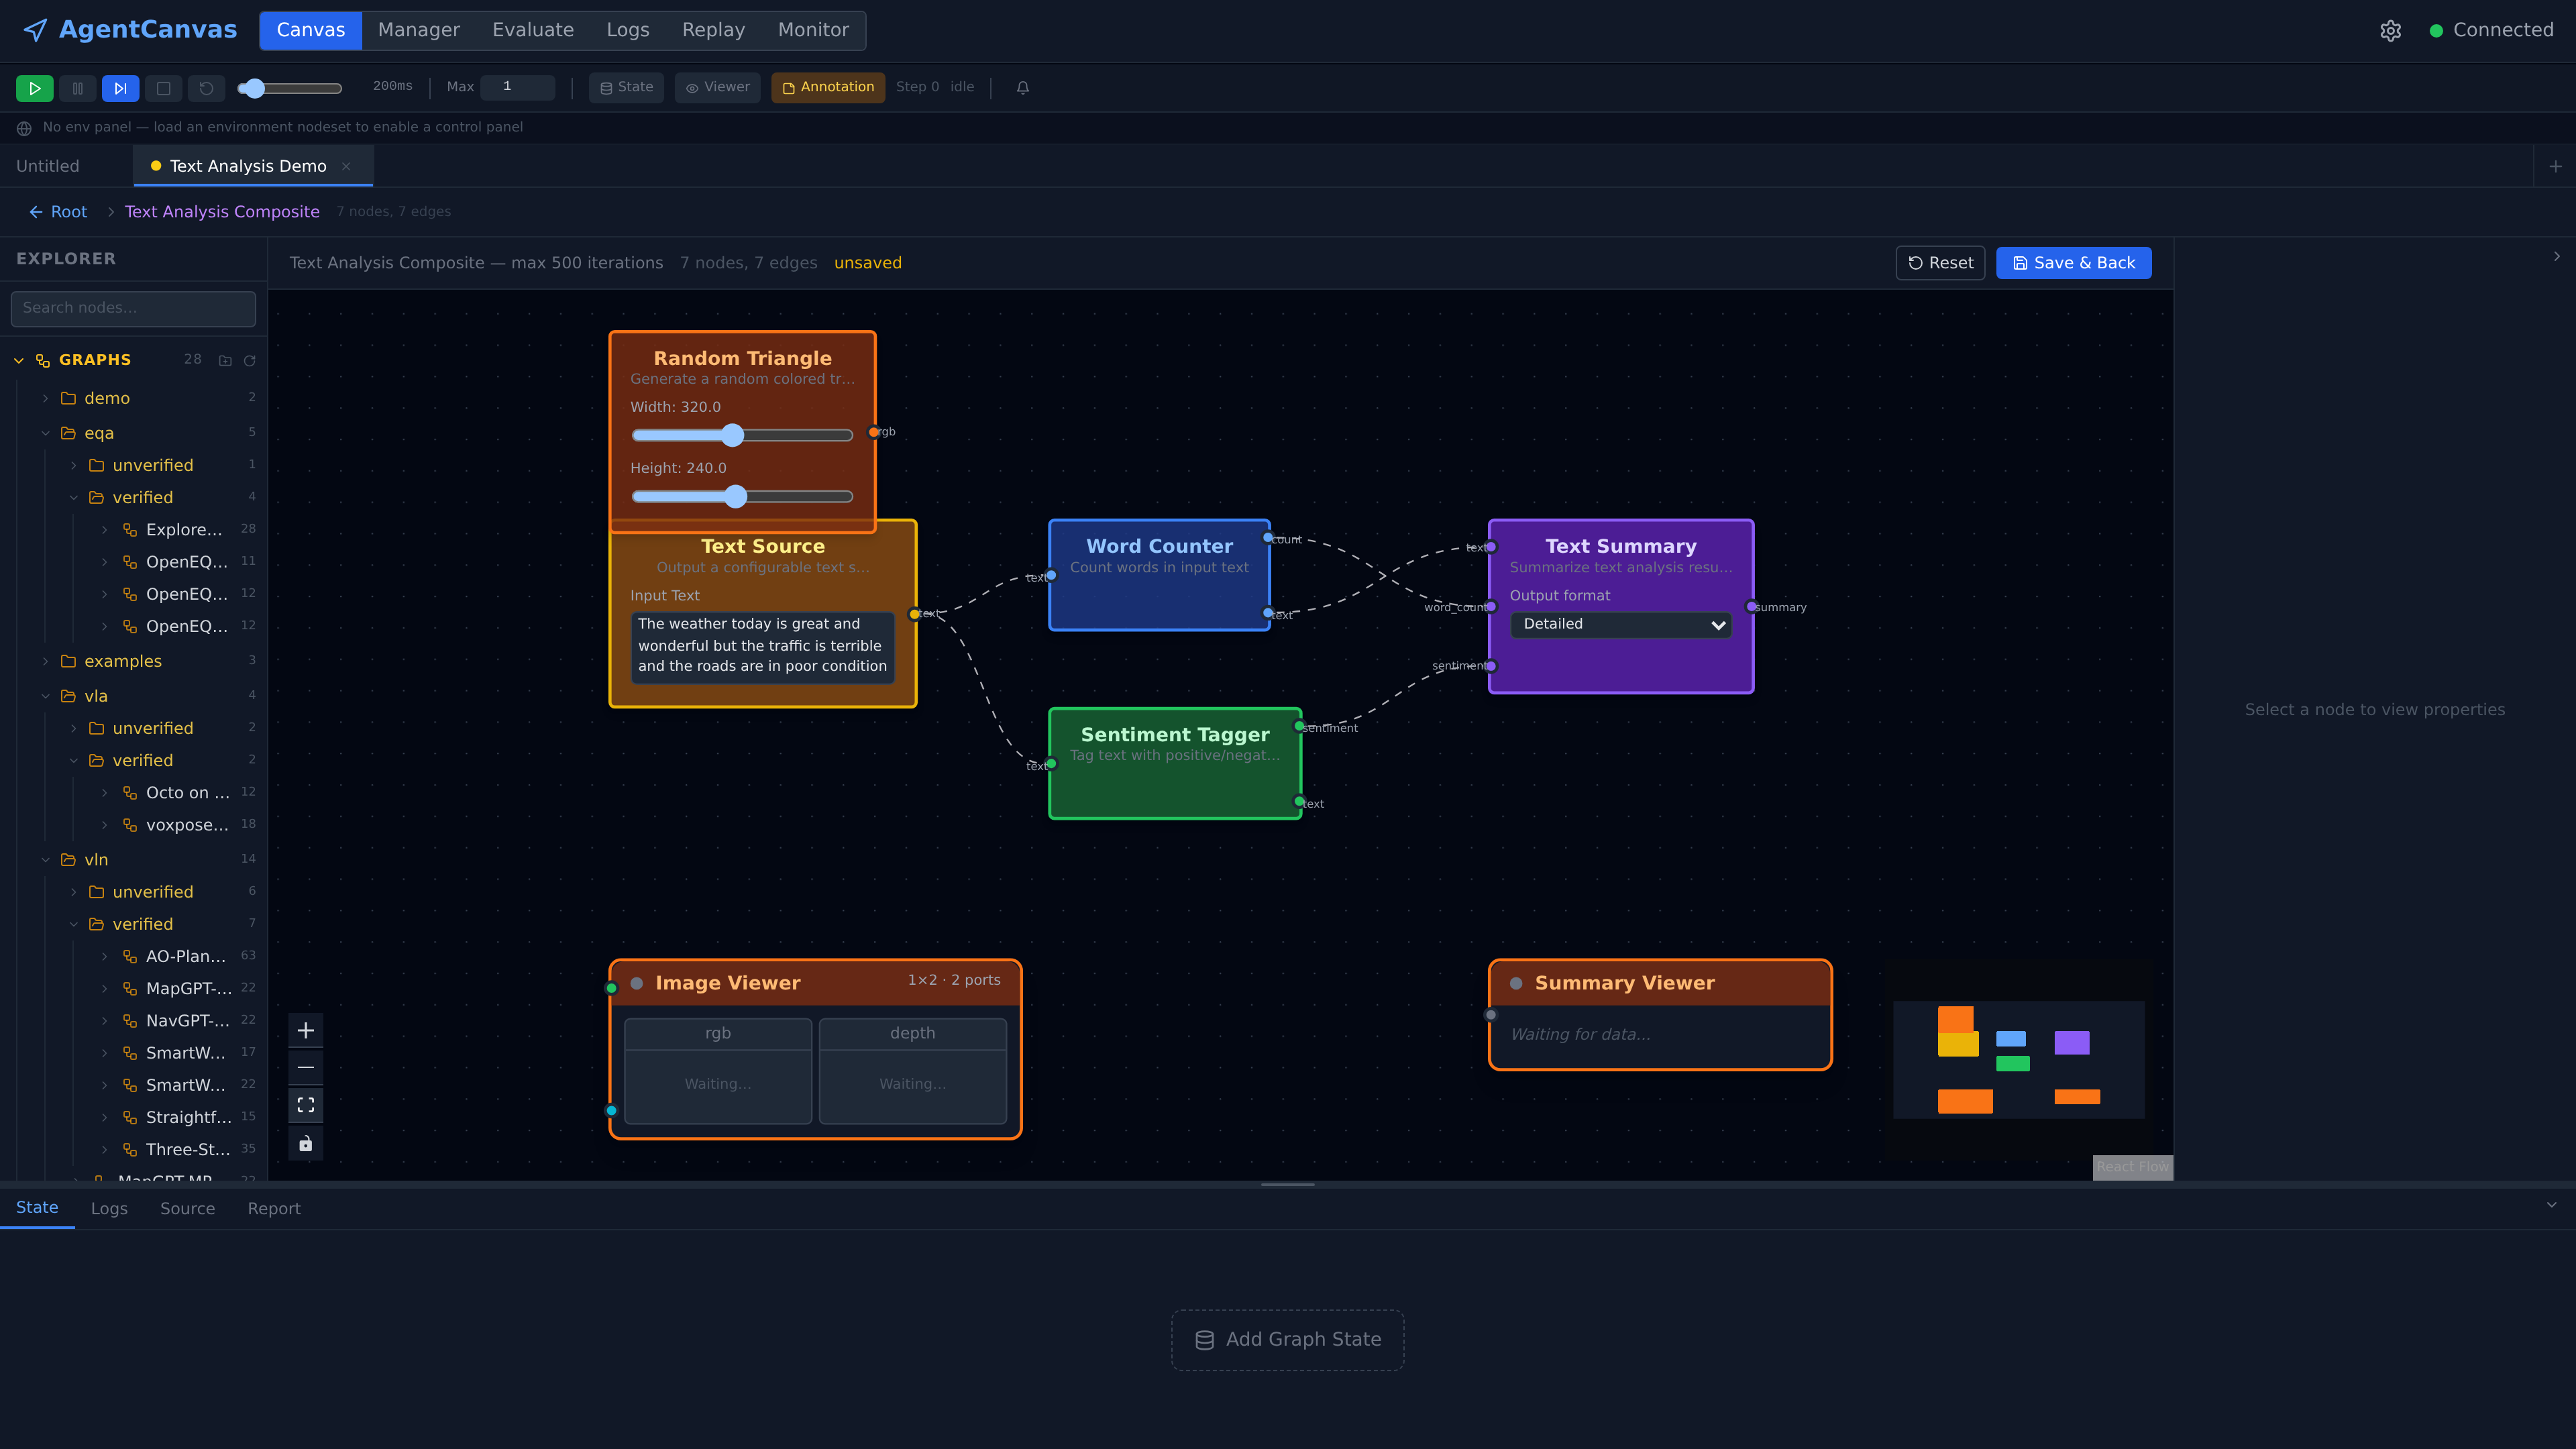This screenshot has height=1449, width=2576.
Task: Fit view on the canvas
Action: click(x=306, y=1105)
